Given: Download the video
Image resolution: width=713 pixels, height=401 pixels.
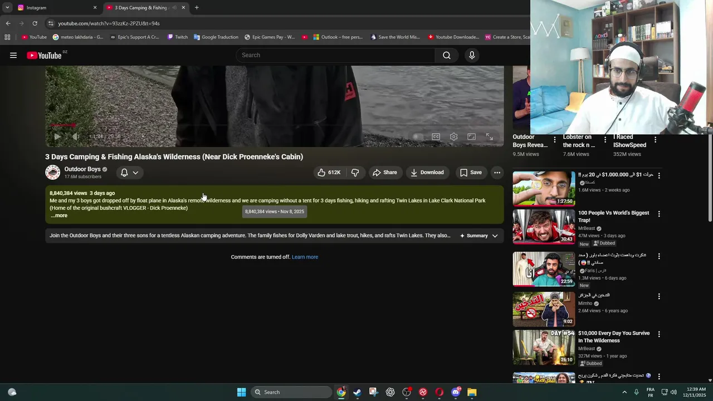Looking at the screenshot, I should [x=427, y=173].
